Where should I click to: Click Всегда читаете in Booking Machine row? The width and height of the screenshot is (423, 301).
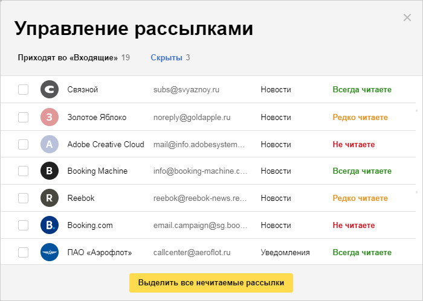tap(362, 171)
